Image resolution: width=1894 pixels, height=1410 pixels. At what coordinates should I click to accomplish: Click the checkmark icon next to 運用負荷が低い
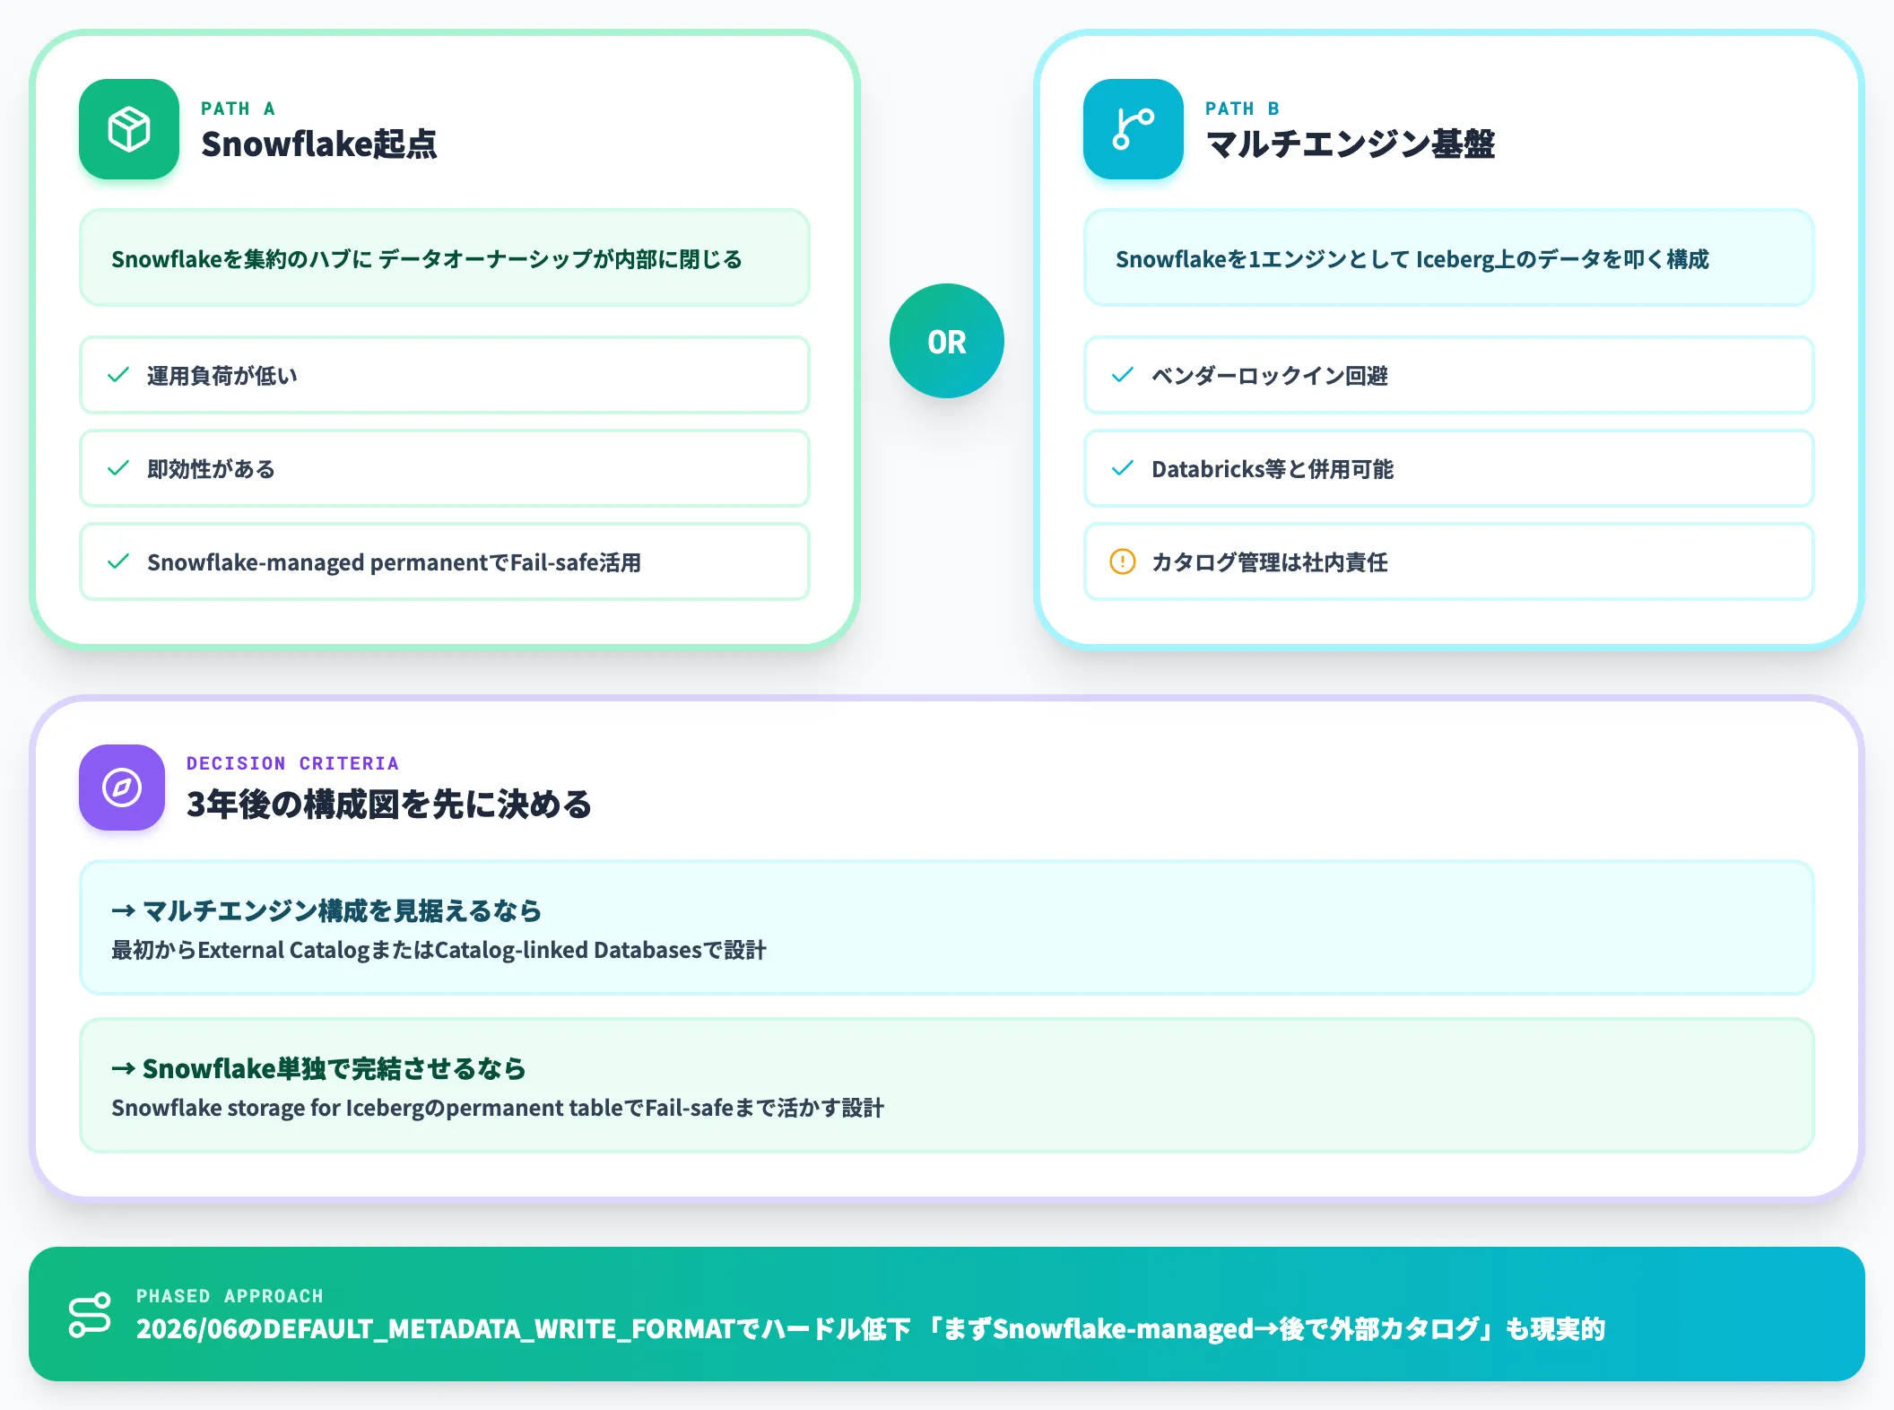[x=118, y=375]
